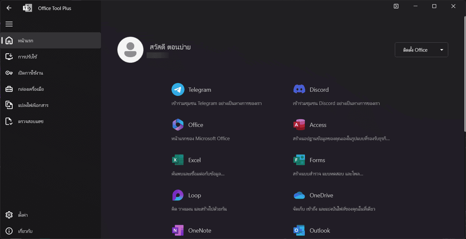Click the greeting สวัสดี ตอนบ่าย
Image resolution: width=466 pixels, height=239 pixels.
[170, 47]
